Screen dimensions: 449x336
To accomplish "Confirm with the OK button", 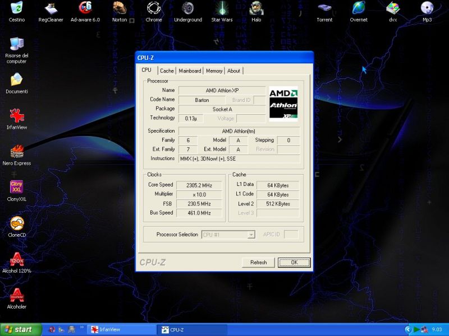I will [294, 263].
